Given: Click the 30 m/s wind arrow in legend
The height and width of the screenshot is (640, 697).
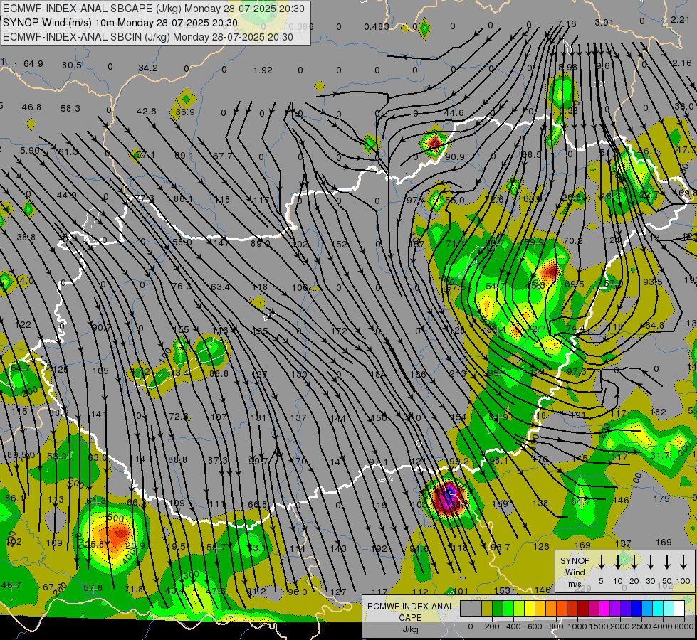Looking at the screenshot, I should (650, 562).
